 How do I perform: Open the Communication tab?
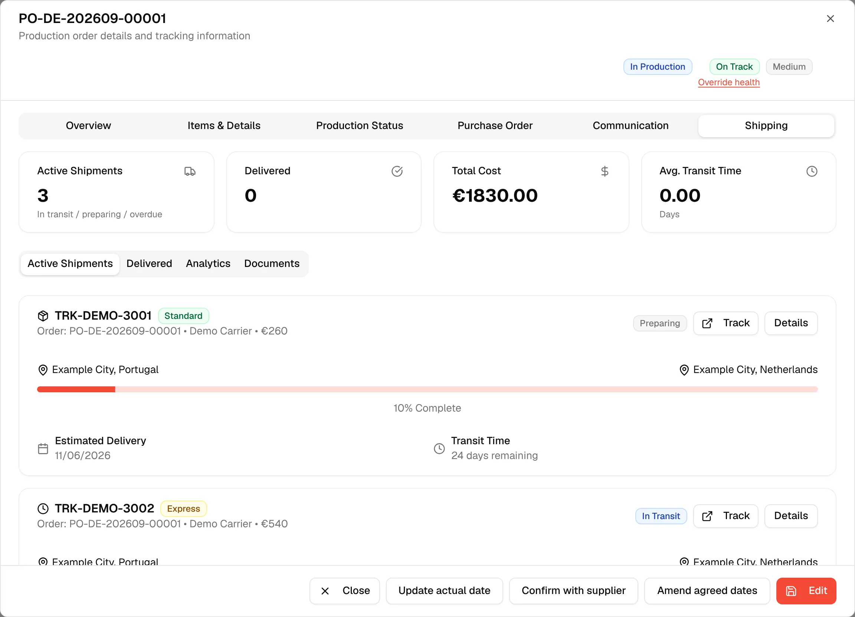[x=630, y=126]
